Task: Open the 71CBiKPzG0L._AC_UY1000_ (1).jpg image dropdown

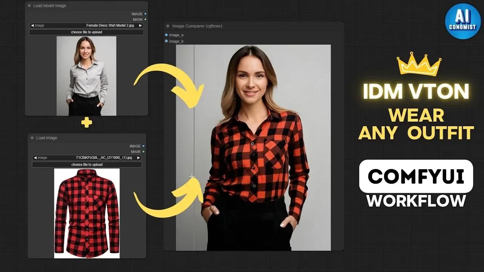Action: [x=87, y=158]
